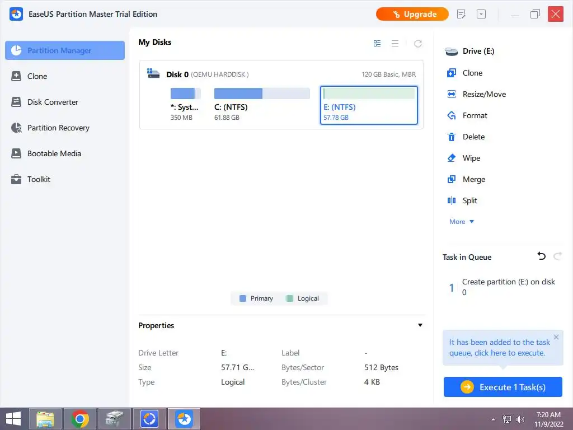This screenshot has width=573, height=430.
Task: Choose Wipe for drive E:
Action: click(463, 158)
